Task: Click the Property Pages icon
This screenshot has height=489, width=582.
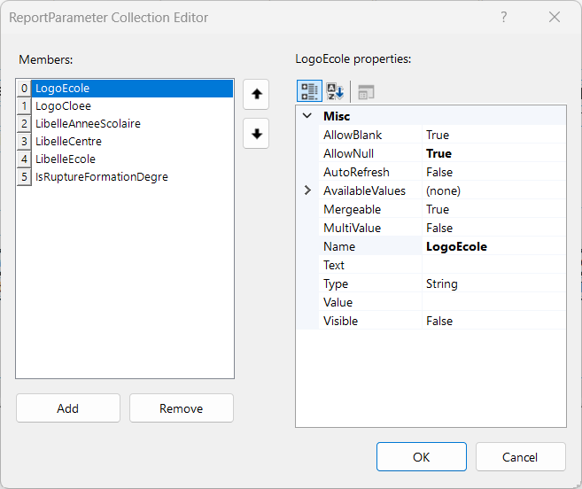Action: (x=366, y=91)
